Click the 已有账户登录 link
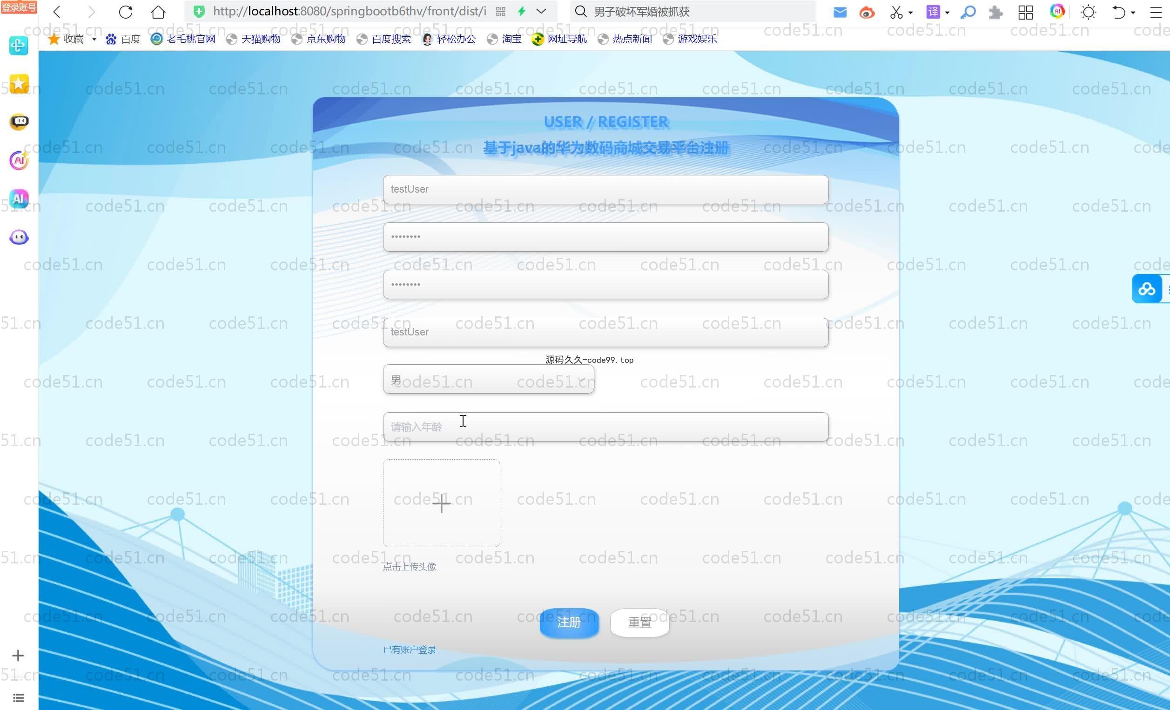Viewport: 1170px width, 710px height. coord(409,649)
